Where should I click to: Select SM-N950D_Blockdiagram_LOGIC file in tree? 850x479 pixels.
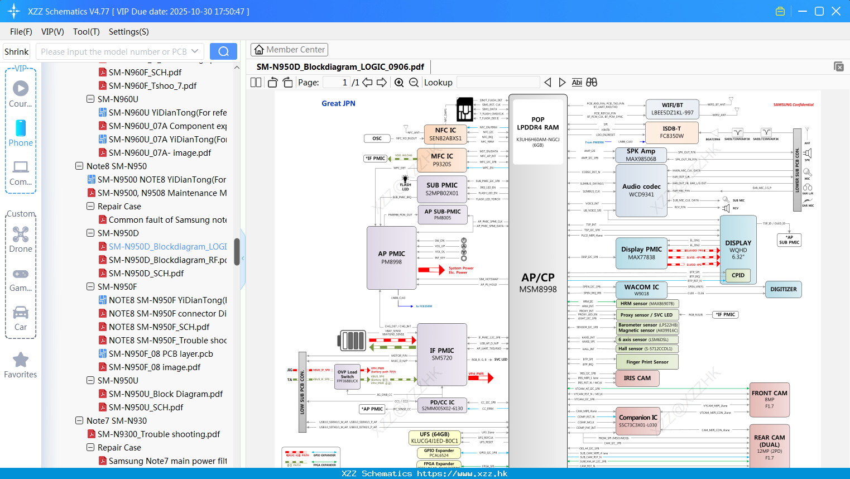point(167,246)
